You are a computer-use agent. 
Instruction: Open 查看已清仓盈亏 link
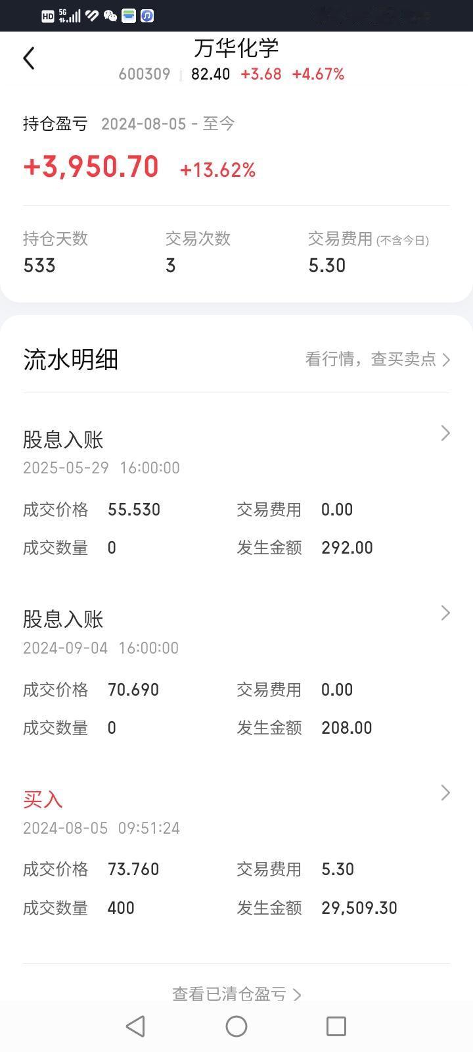tap(236, 993)
